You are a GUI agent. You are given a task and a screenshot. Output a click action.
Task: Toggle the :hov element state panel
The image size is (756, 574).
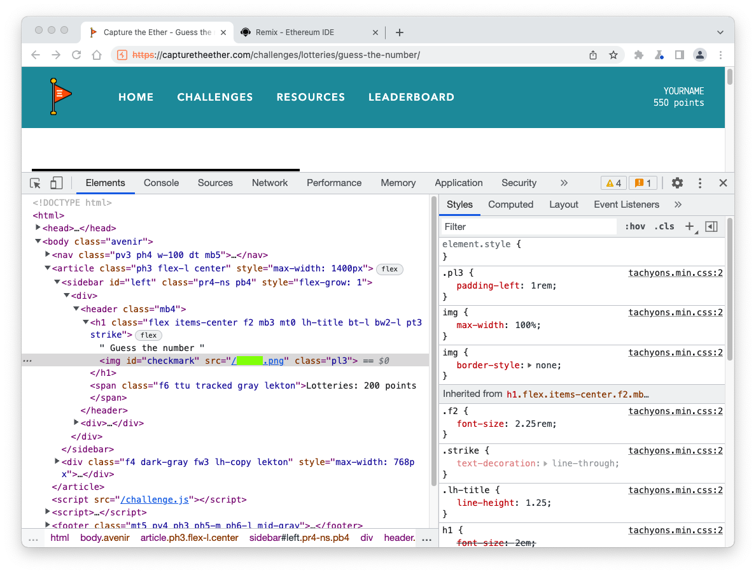point(634,227)
